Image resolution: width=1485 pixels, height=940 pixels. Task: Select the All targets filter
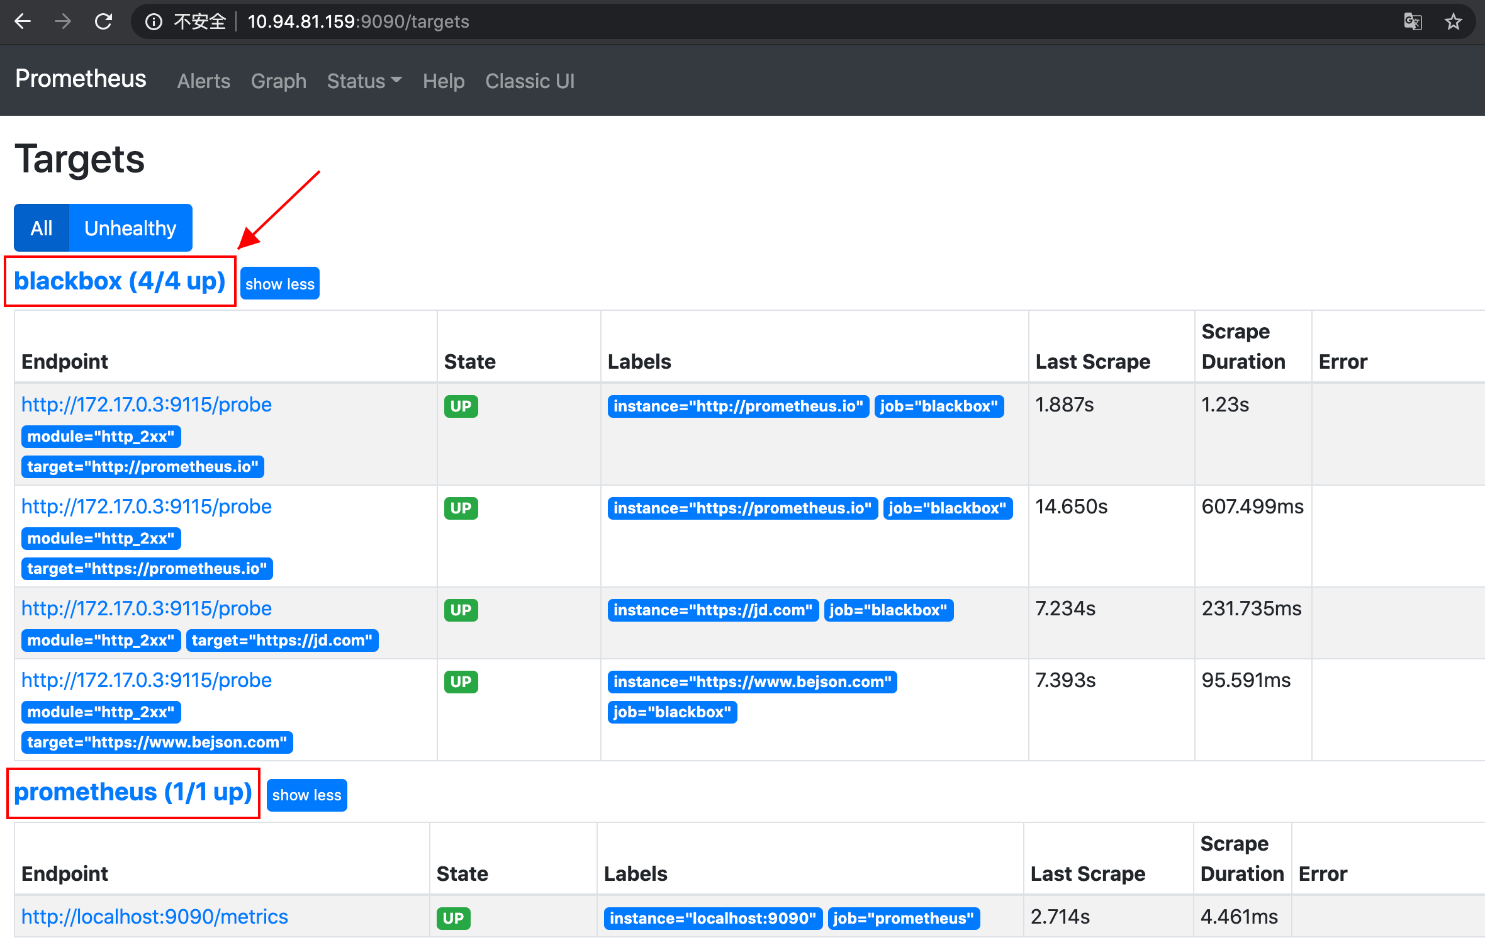click(42, 228)
